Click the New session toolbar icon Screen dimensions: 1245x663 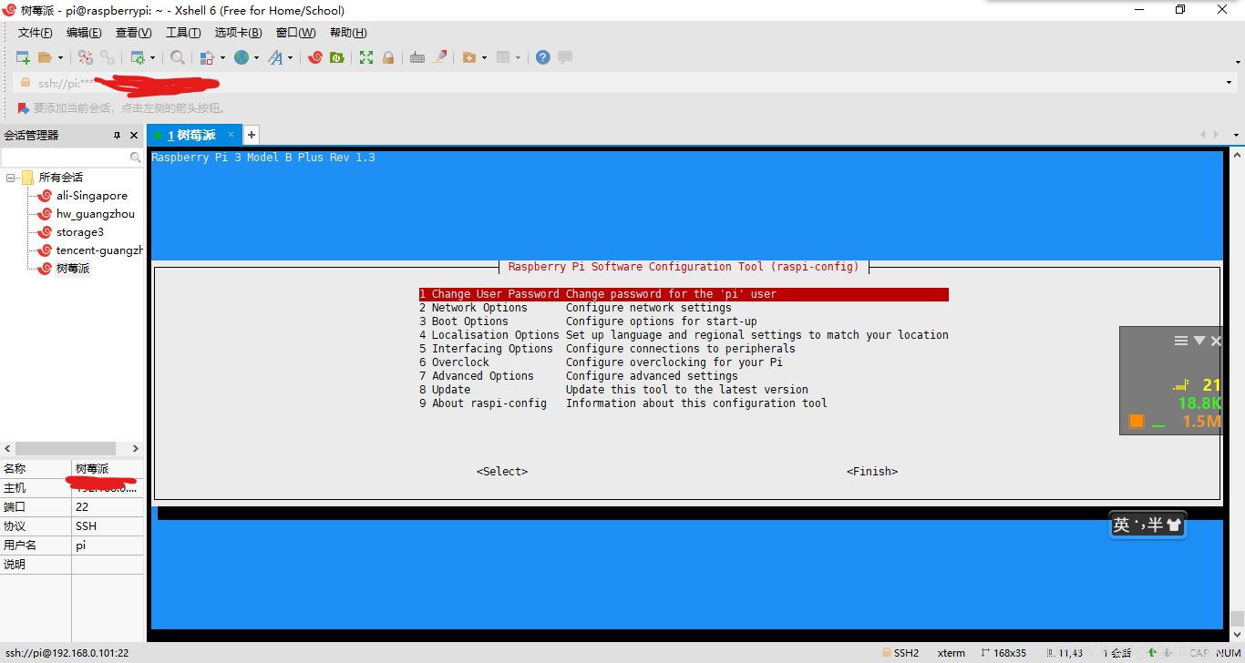tap(24, 57)
